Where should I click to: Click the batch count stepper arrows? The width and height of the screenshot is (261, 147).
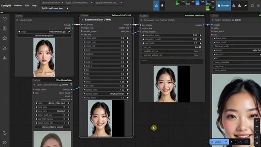click(x=235, y=142)
